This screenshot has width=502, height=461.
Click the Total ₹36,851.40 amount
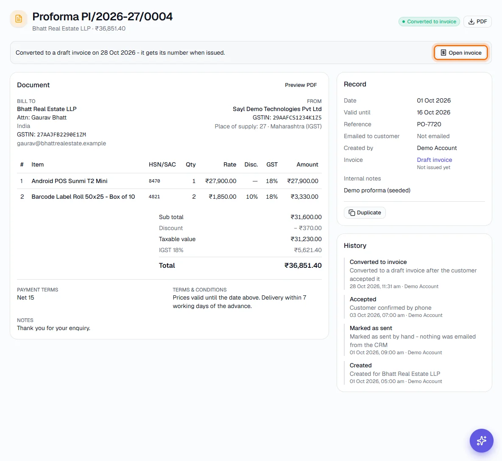(x=303, y=266)
